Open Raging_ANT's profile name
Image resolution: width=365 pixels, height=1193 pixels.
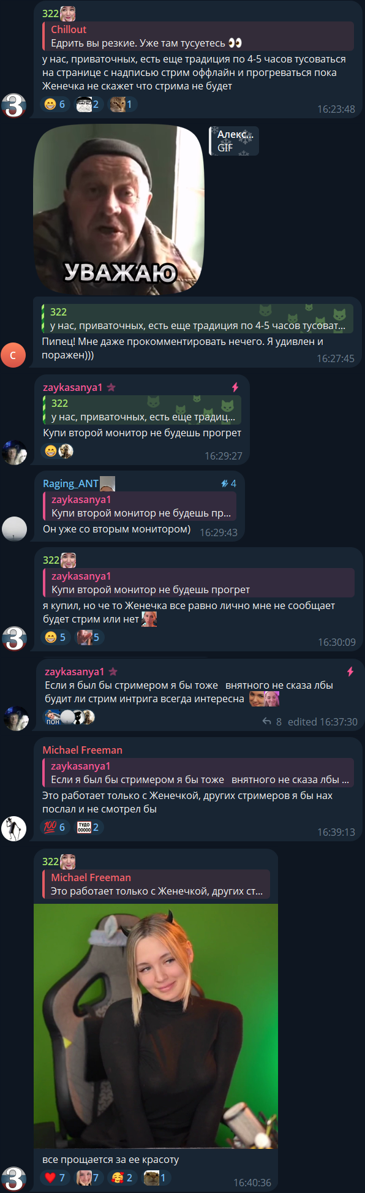point(70,483)
